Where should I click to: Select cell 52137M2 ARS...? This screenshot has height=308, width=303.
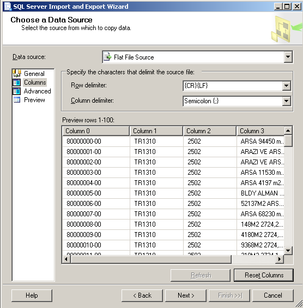coord(260,204)
